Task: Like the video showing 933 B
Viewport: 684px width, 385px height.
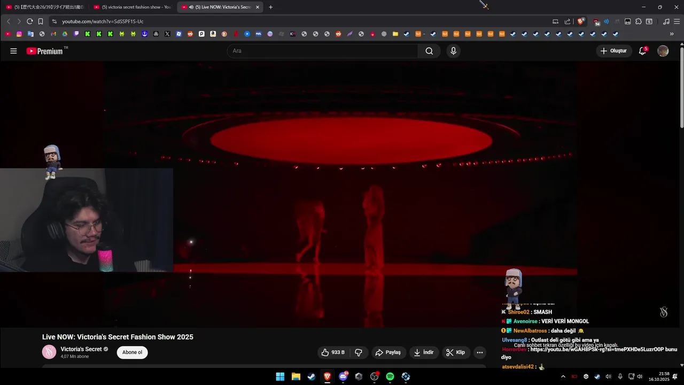Action: click(332, 352)
